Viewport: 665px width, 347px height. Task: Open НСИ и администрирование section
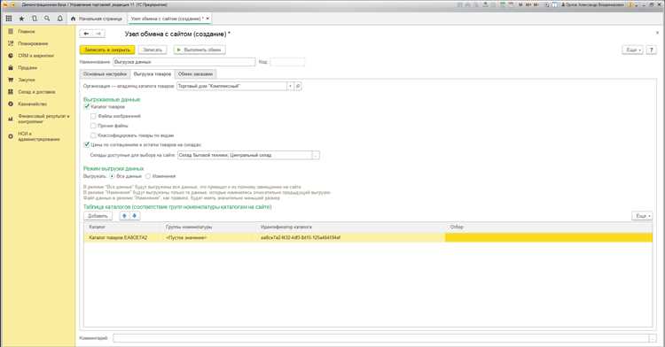[x=39, y=136]
